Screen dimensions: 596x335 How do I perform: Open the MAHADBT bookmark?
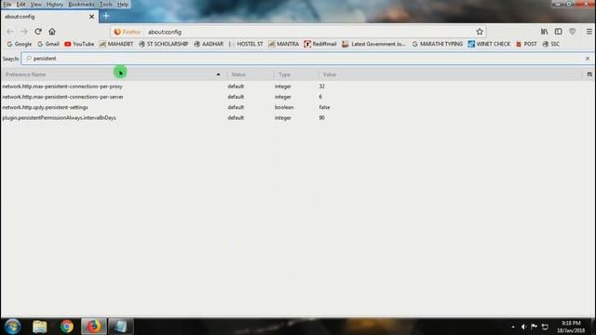[x=116, y=44]
